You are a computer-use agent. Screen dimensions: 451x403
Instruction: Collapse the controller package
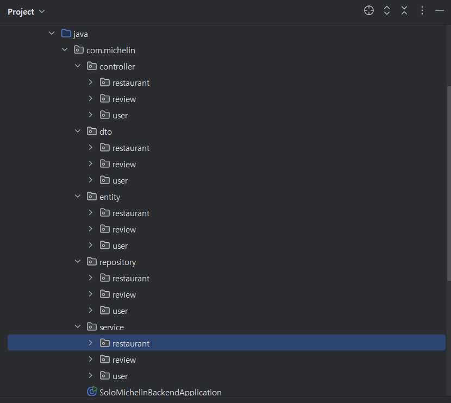coord(78,66)
